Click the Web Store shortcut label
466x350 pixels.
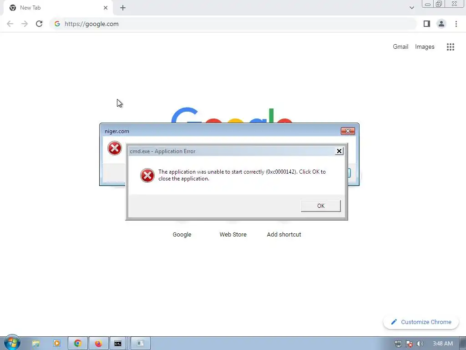coord(233,235)
